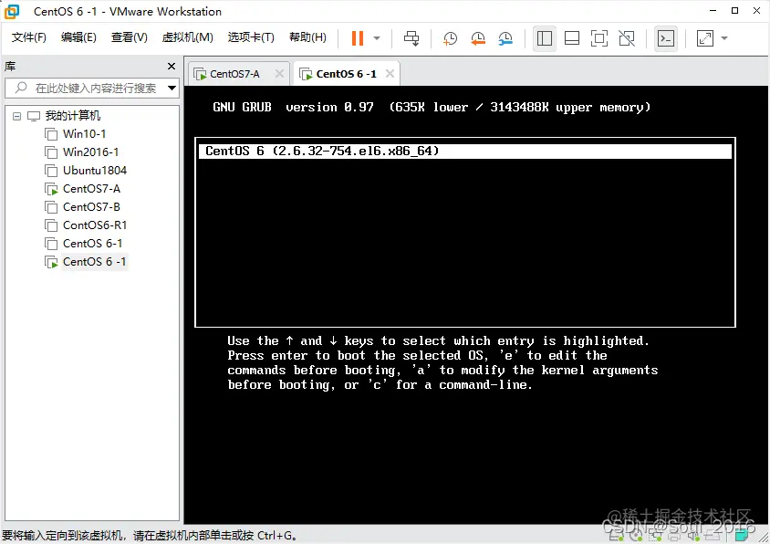This screenshot has width=770, height=544.
Task: Select 我的计算机 in the library tree
Action: tap(73, 116)
